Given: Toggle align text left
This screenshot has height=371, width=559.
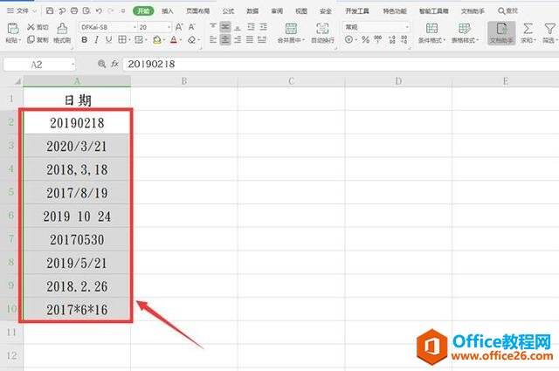Looking at the screenshot, I should coord(213,39).
